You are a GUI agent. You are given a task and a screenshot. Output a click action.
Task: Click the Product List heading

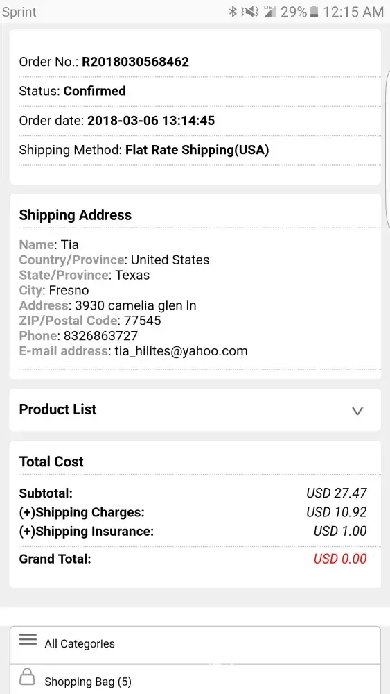click(58, 409)
